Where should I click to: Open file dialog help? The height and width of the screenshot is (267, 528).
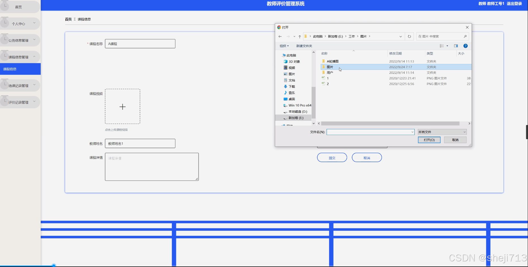coord(465,46)
